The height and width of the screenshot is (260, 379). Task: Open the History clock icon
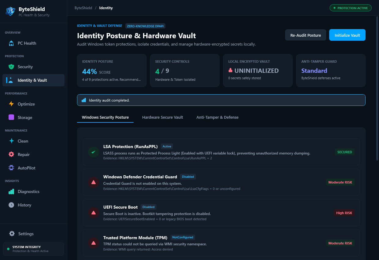[x=11, y=205]
